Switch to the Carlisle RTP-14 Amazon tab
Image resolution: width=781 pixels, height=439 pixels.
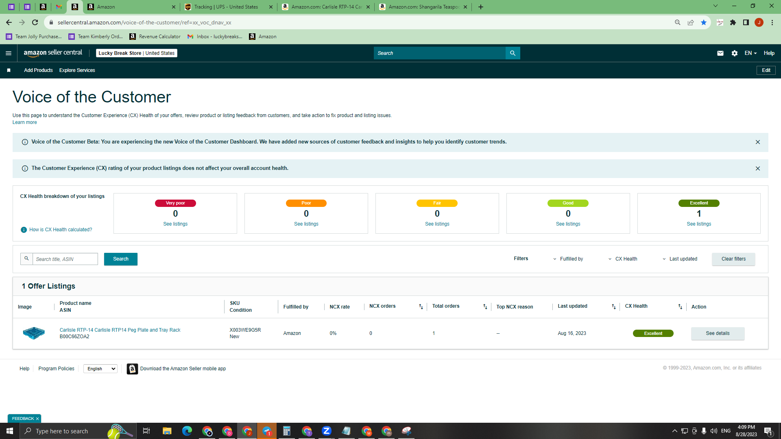(x=326, y=7)
